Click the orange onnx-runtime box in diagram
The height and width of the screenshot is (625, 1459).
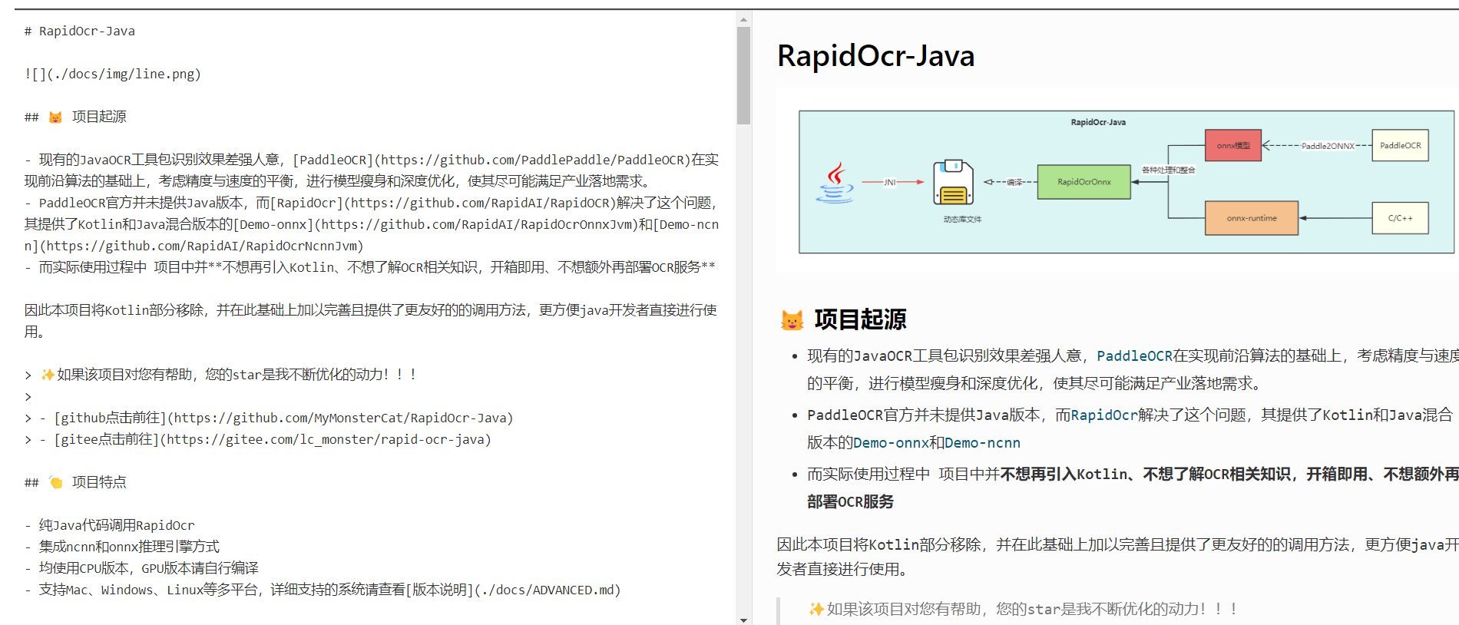pos(1252,218)
